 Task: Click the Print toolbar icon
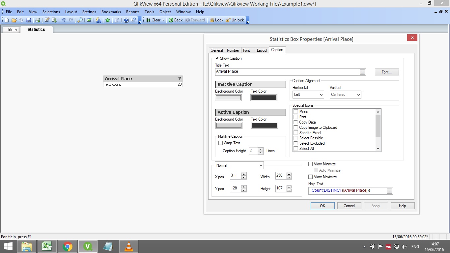[38, 20]
